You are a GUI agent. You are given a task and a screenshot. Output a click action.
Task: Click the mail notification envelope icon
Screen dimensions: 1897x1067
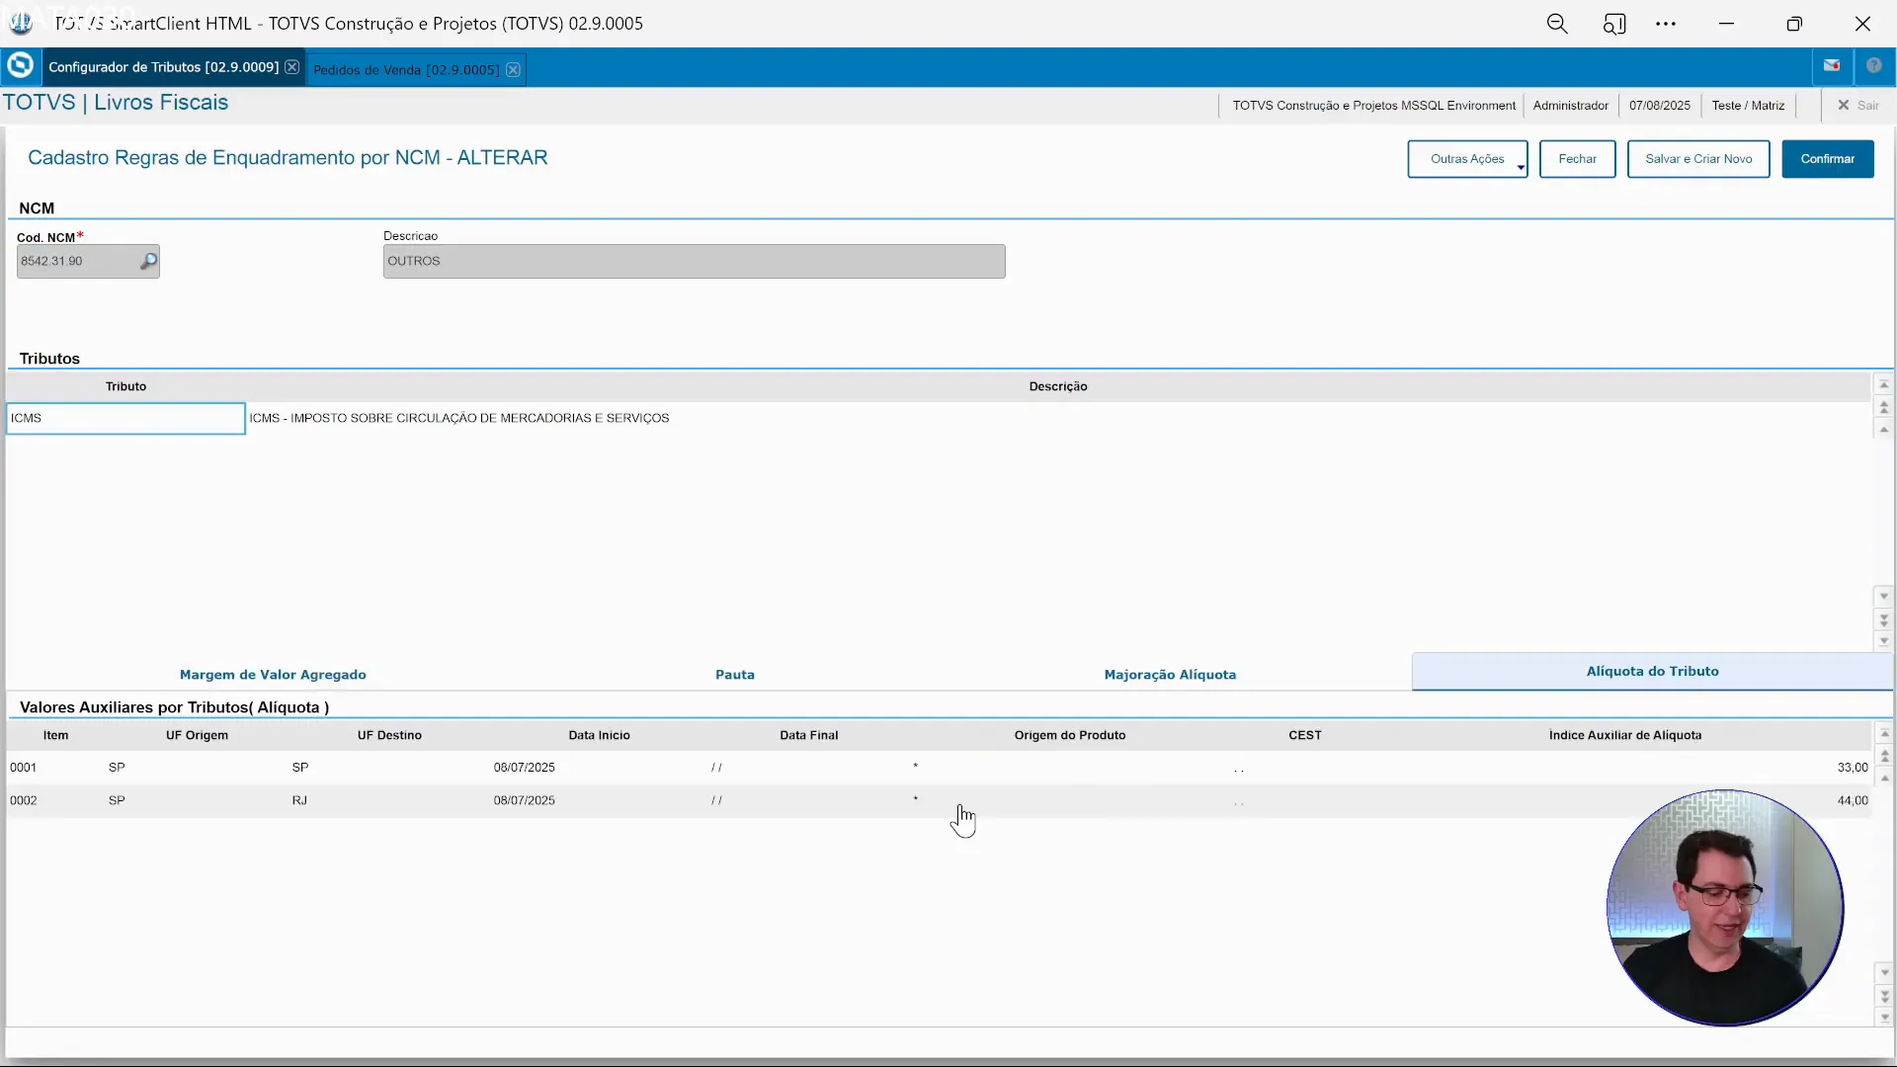point(1832,65)
